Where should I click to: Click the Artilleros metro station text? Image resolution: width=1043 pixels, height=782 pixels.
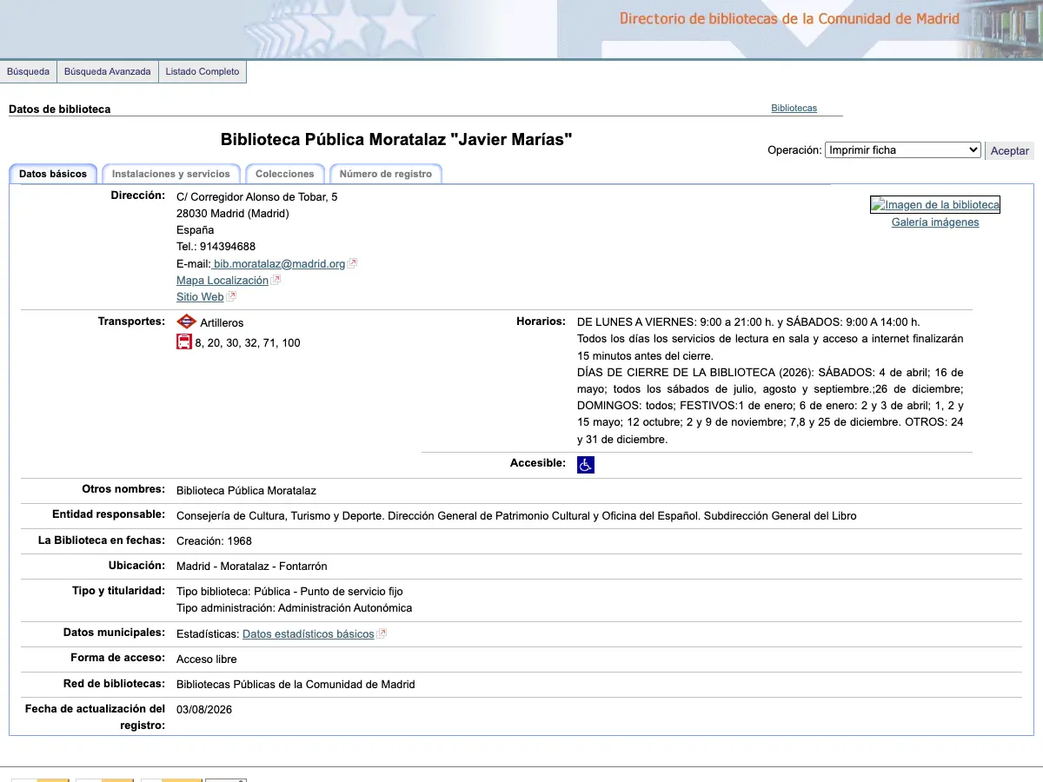tap(222, 323)
